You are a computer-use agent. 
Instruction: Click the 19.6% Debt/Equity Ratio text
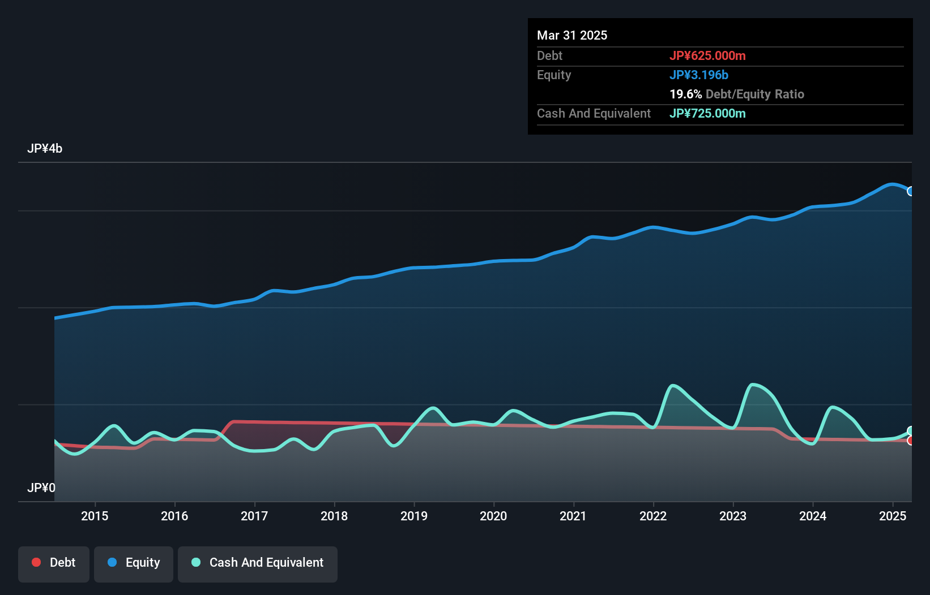pyautogui.click(x=737, y=94)
